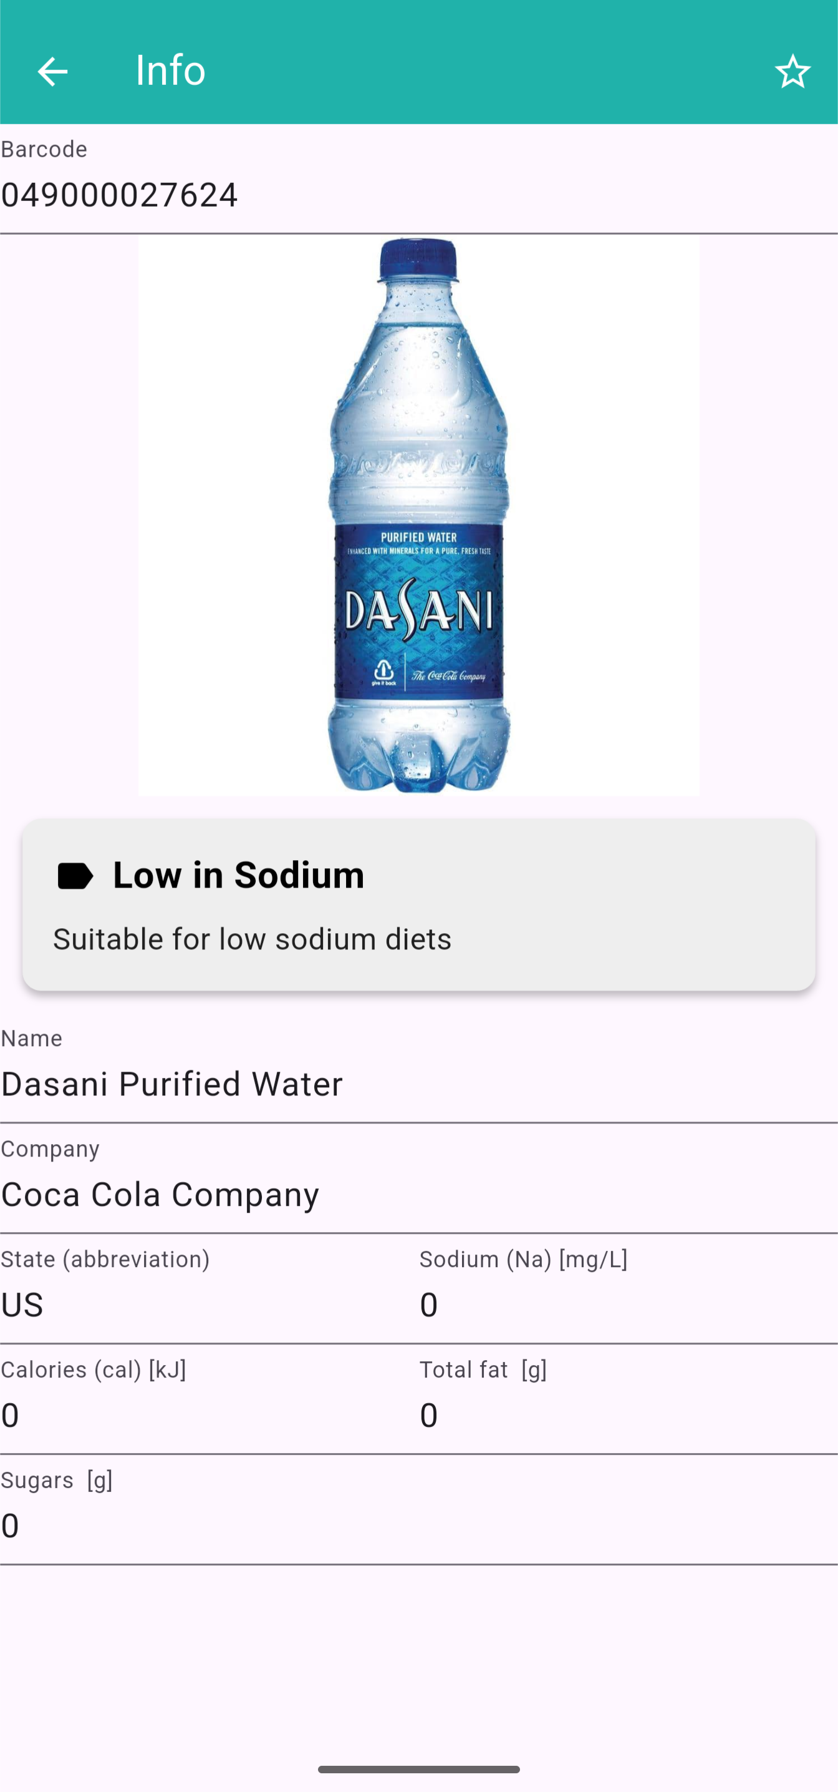Click the Coca Cola Company value
This screenshot has height=1792, width=838.
160,1195
